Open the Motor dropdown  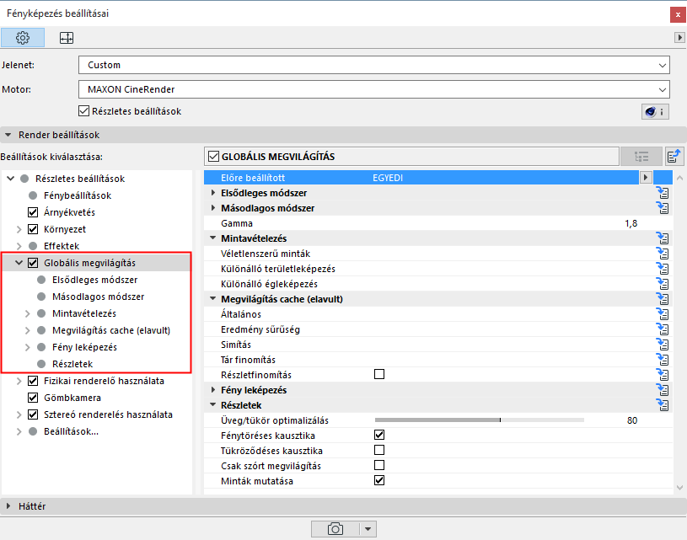374,89
